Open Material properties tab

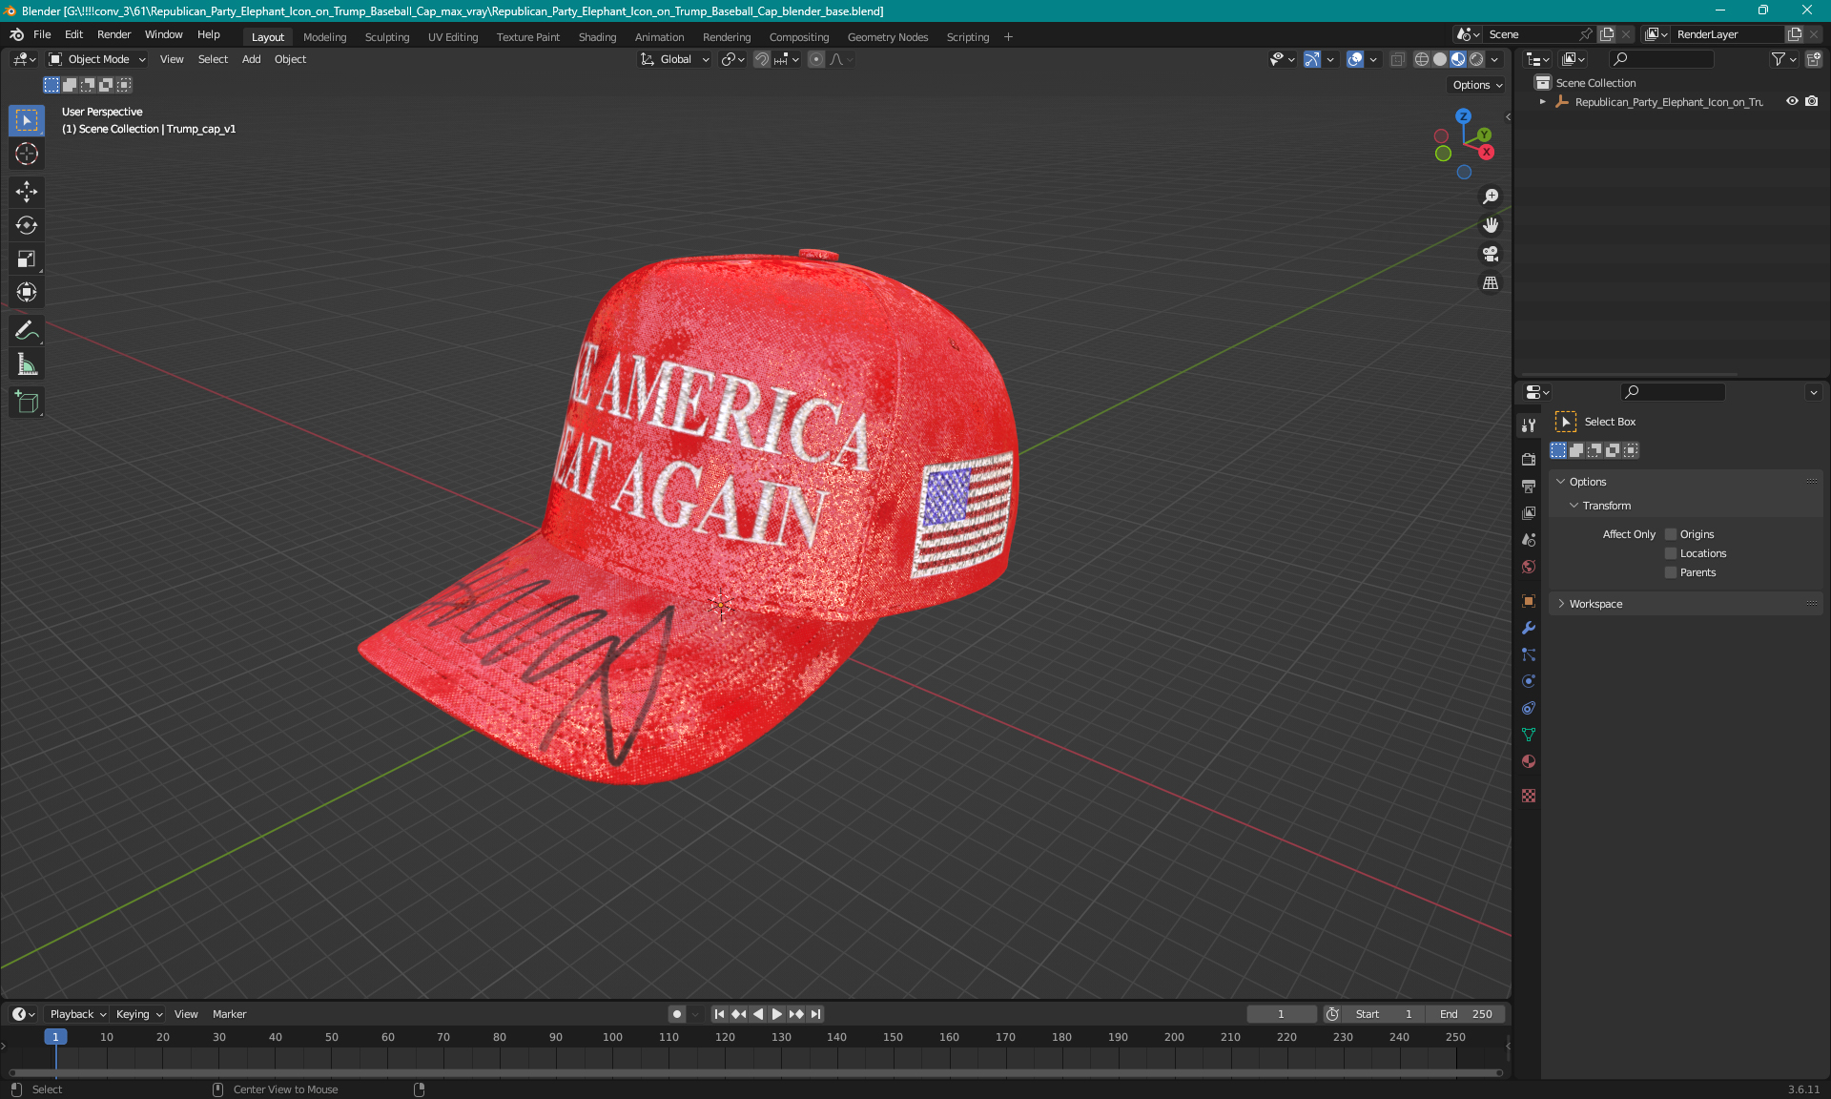click(x=1529, y=761)
